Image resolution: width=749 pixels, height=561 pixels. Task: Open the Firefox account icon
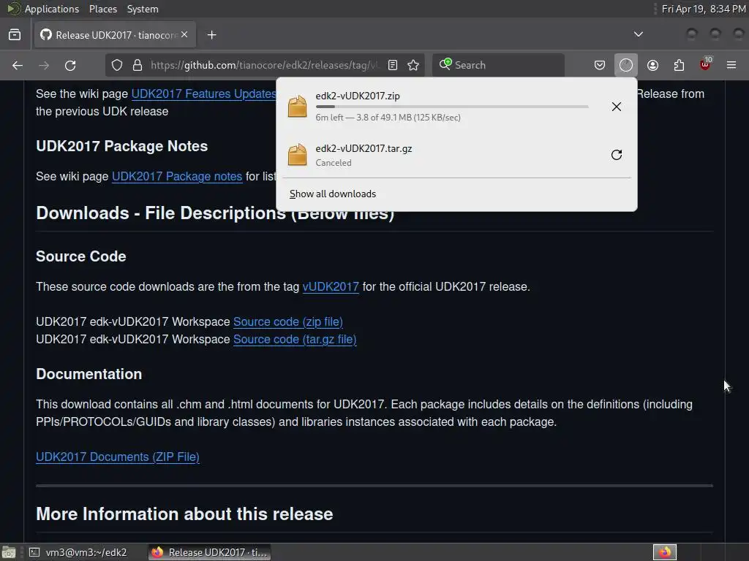point(652,65)
